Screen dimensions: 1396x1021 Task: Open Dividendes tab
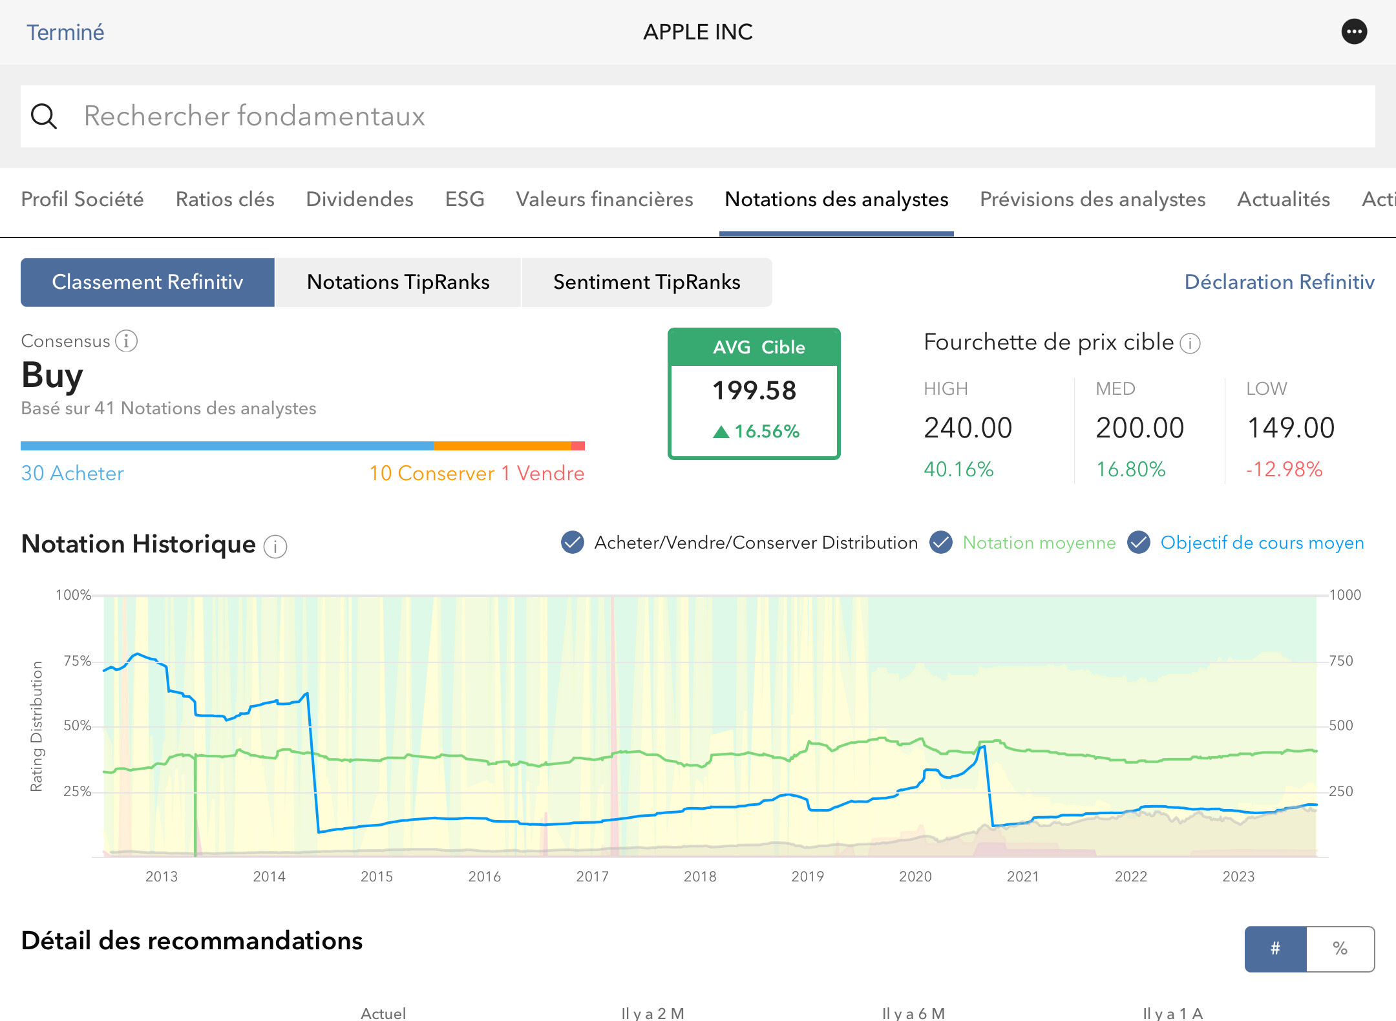click(x=359, y=199)
